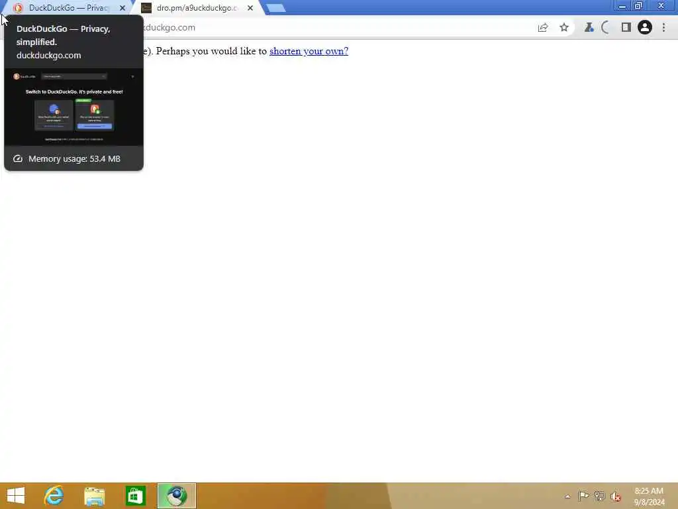Show hidden system tray icons
Screen dimensions: 678x509
tap(567, 496)
